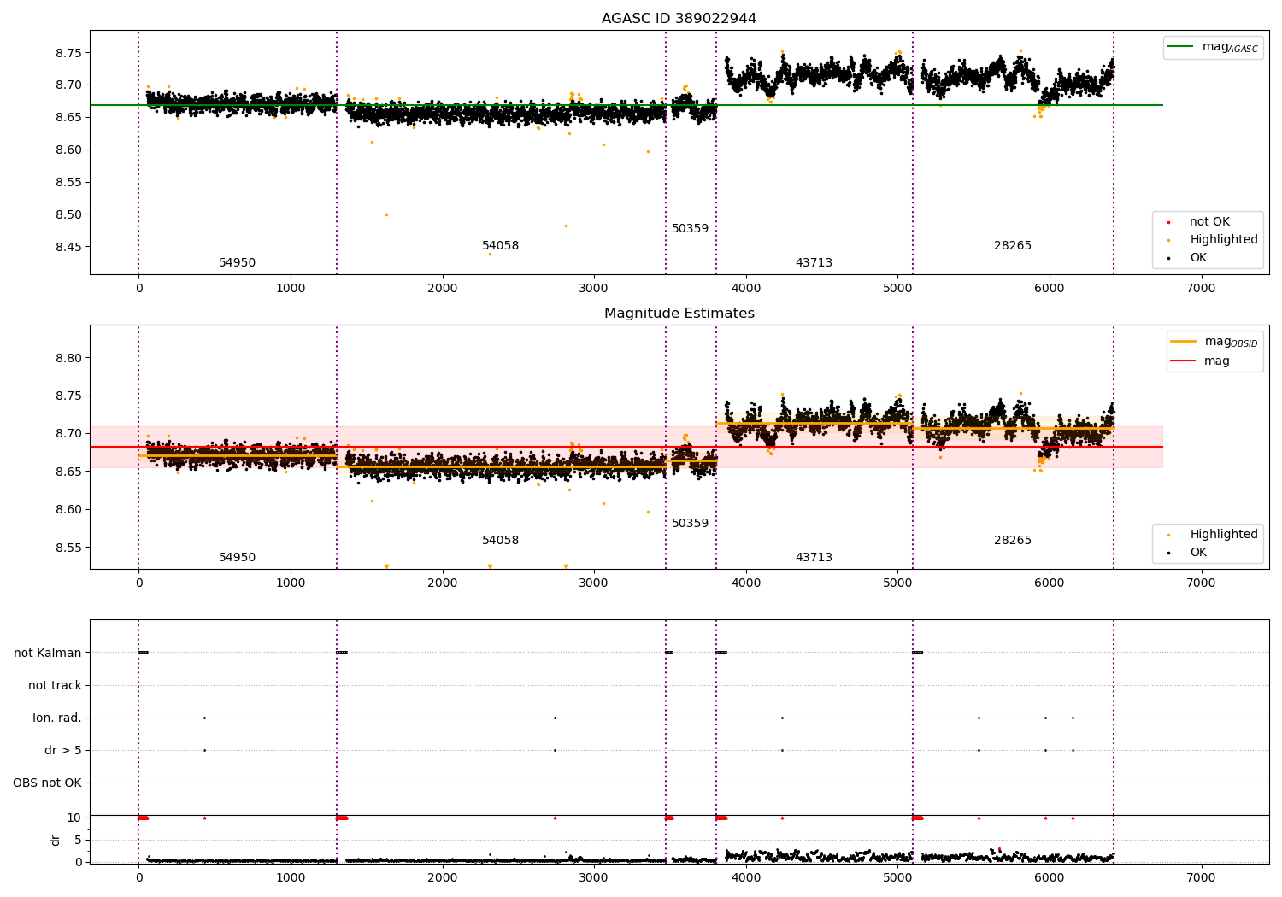Click y-tick 8.70 on the Magnitude Estimates plot
The height and width of the screenshot is (897, 1282).
[x=68, y=434]
